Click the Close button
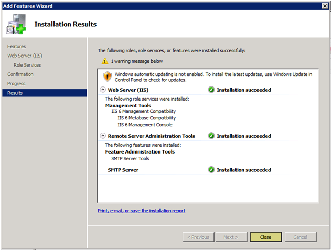Screen dimensions: 332x251 (x=266, y=237)
